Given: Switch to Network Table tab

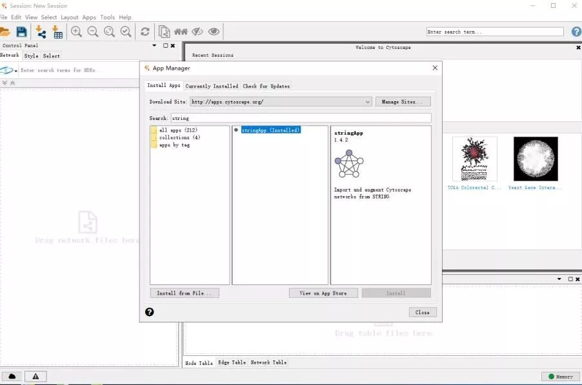Looking at the screenshot, I should pyautogui.click(x=268, y=362).
